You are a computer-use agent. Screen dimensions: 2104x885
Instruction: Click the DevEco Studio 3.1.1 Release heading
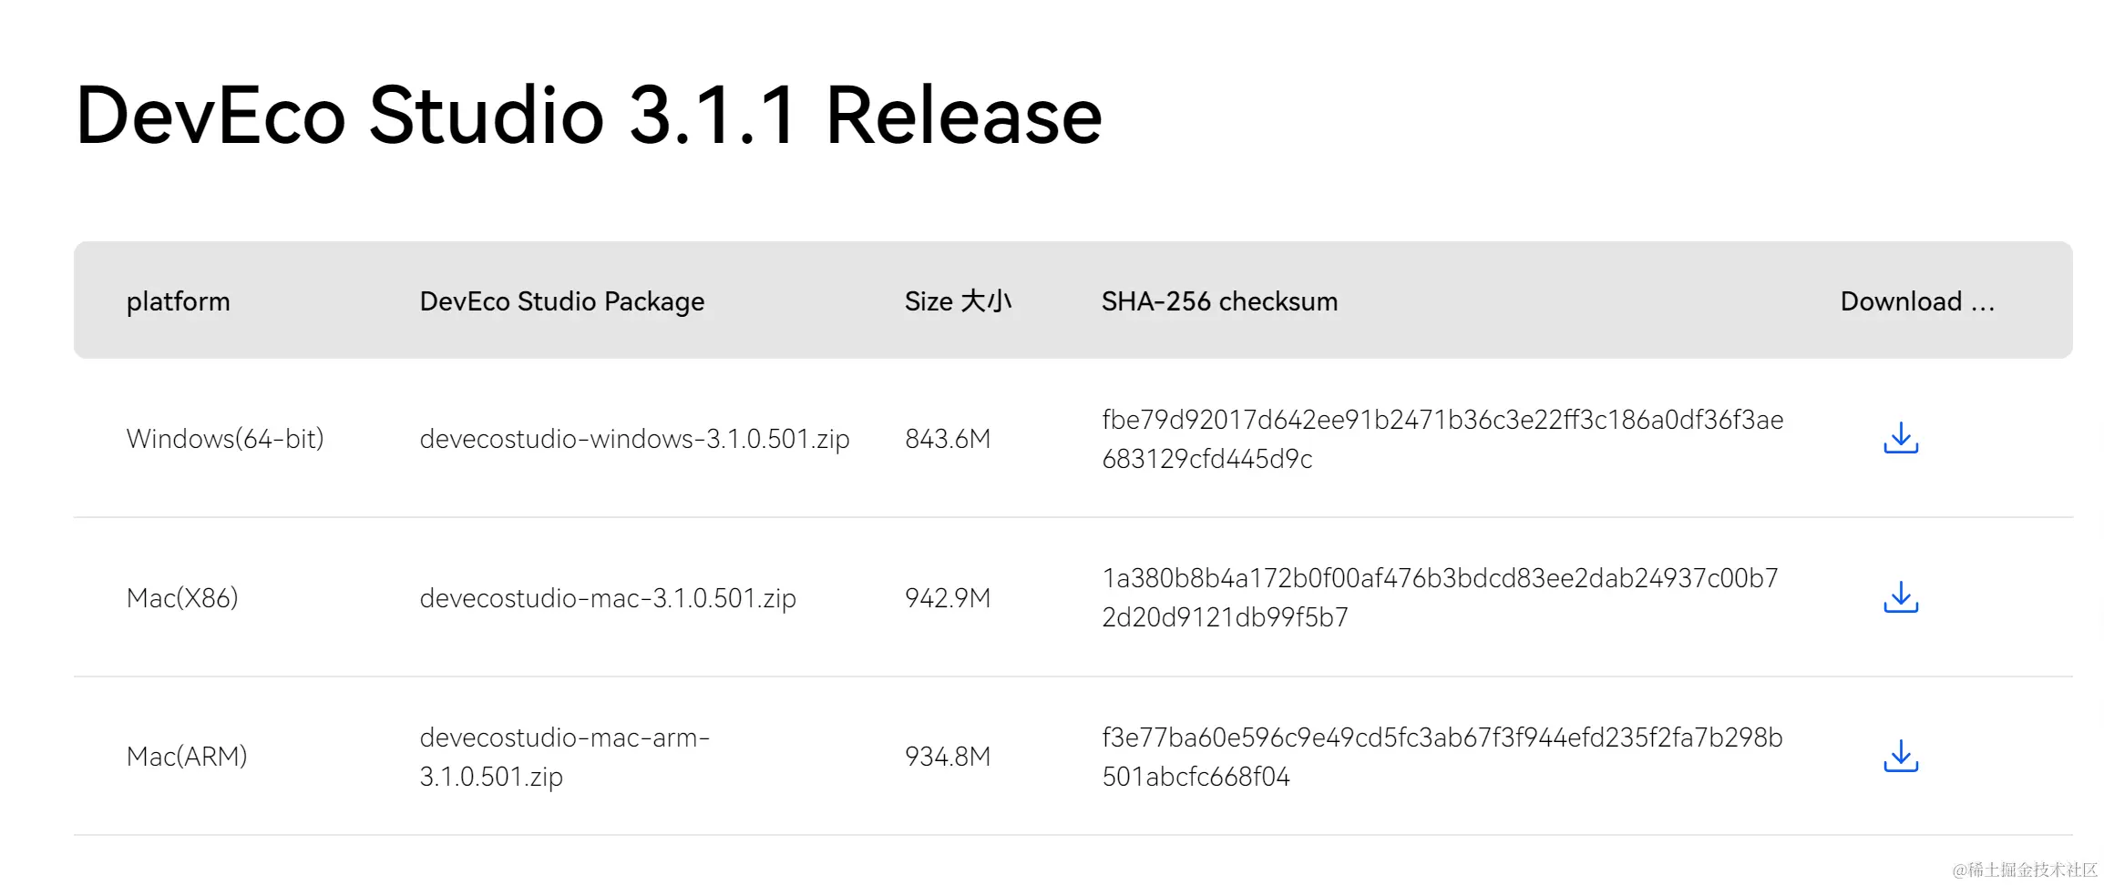pos(589,116)
